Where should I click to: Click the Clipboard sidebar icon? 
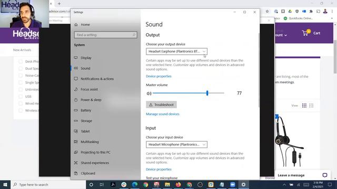[76, 173]
